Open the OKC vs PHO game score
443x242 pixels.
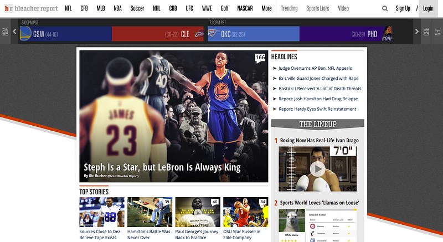[x=300, y=34]
